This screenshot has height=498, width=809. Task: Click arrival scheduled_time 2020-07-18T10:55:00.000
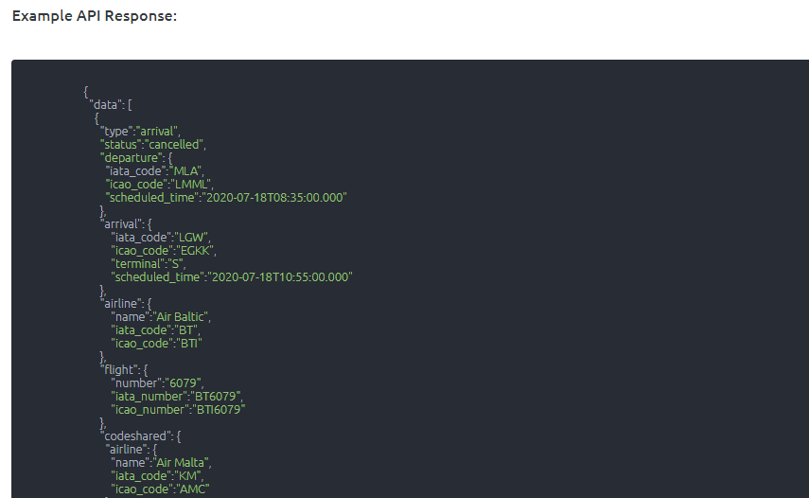click(280, 277)
